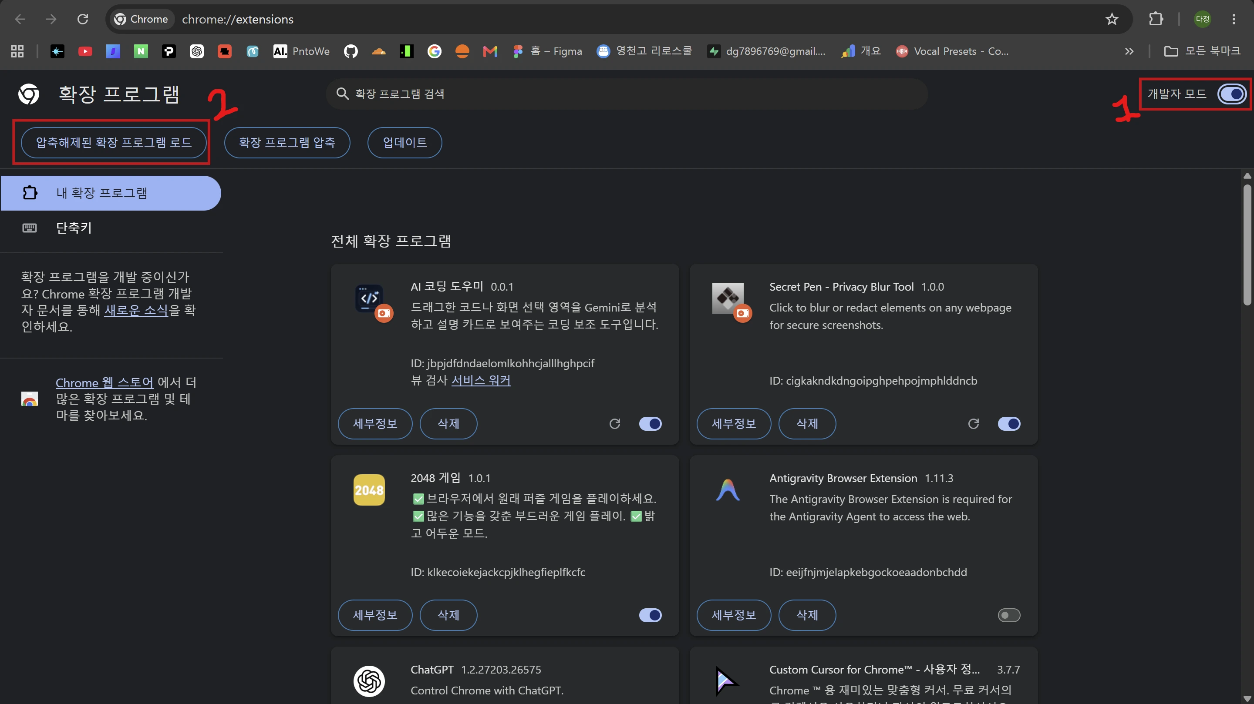Click 삭제 for Antigravity Browser Extension

(807, 615)
